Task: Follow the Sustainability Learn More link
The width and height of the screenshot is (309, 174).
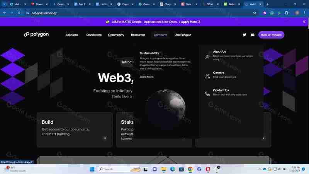Action: tap(146, 77)
